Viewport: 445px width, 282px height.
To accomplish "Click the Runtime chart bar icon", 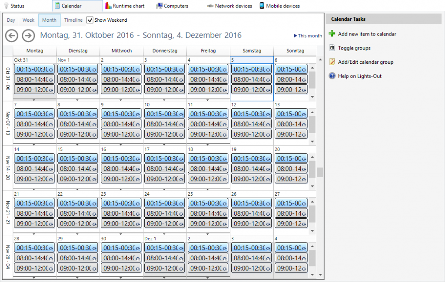I will pyautogui.click(x=108, y=6).
